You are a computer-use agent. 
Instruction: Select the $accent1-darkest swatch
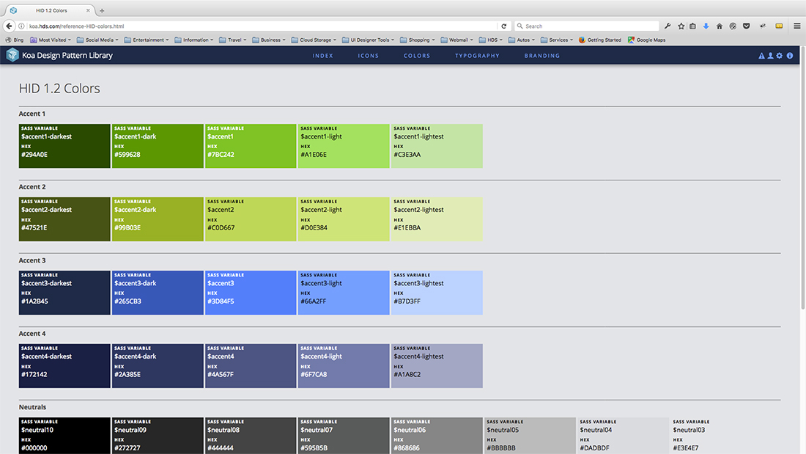point(64,146)
